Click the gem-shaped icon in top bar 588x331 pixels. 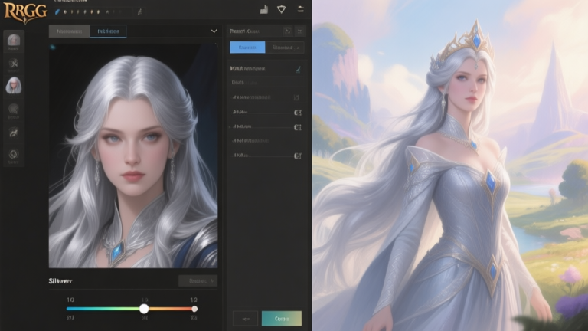[x=281, y=9]
